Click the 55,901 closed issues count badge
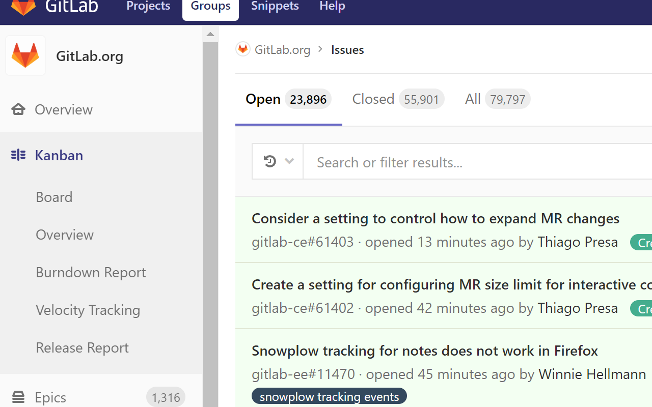 tap(421, 99)
